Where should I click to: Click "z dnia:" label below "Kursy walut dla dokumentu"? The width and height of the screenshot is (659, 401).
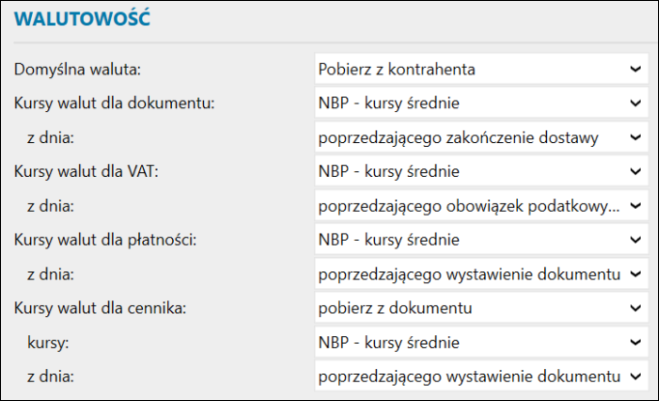point(50,137)
